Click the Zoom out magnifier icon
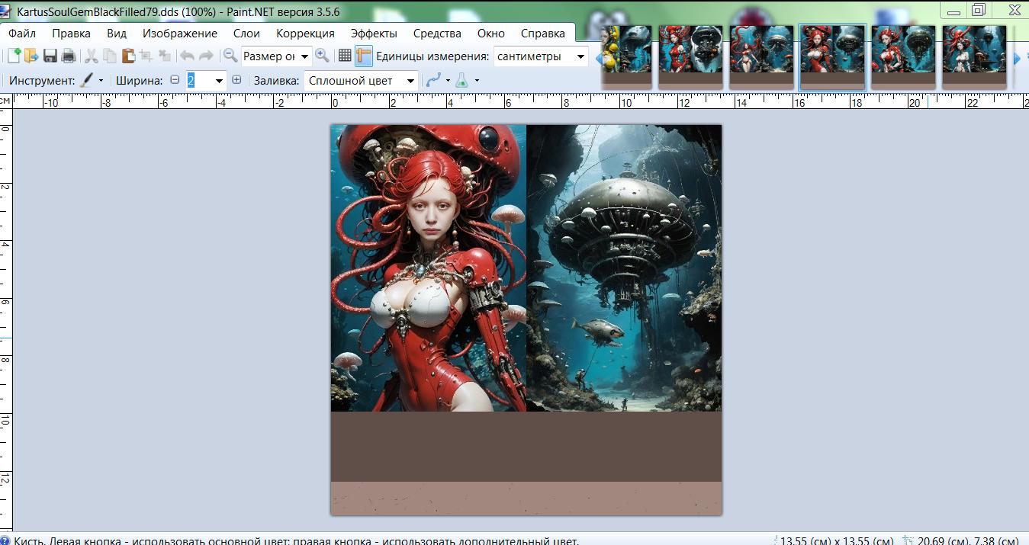The height and width of the screenshot is (545, 1029). pyautogui.click(x=230, y=56)
